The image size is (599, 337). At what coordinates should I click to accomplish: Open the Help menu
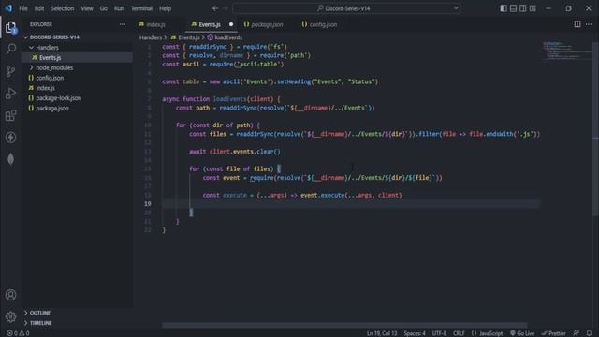165,8
